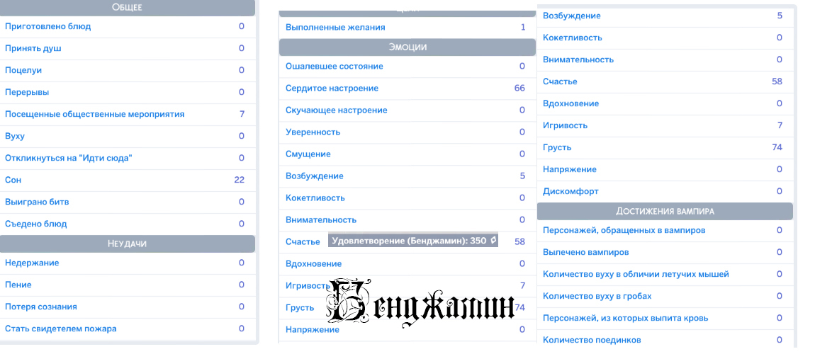Select the "Потеря сознания" entry
The height and width of the screenshot is (354, 815).
128,307
